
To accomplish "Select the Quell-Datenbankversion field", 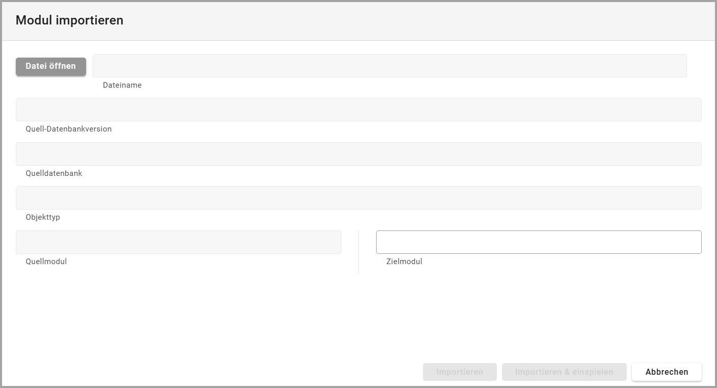I will pos(358,110).
